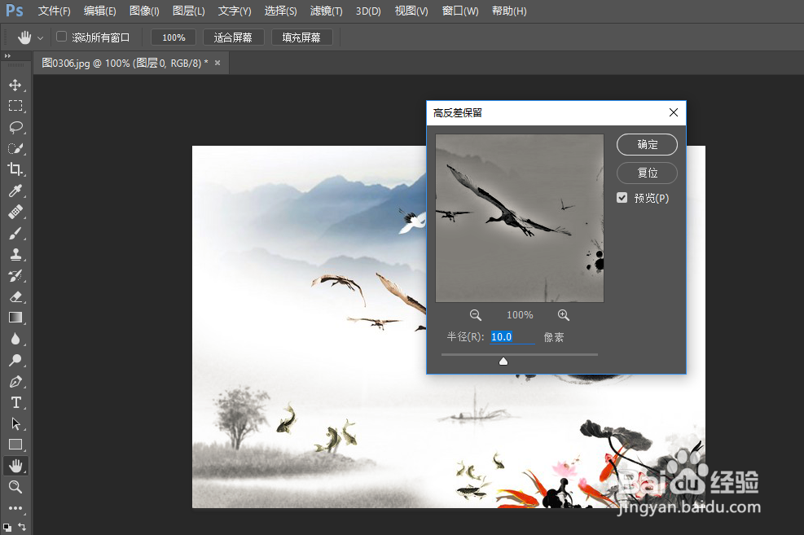804x535 pixels.
Task: Switch to the Zoom tool
Action: [x=16, y=487]
